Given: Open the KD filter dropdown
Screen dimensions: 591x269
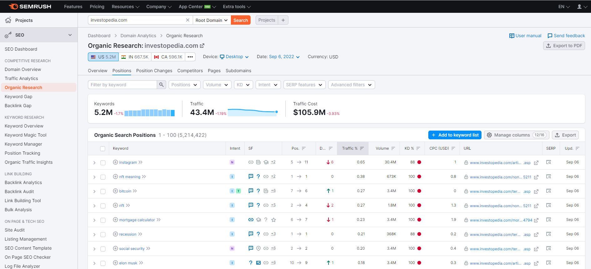Looking at the screenshot, I should point(243,85).
